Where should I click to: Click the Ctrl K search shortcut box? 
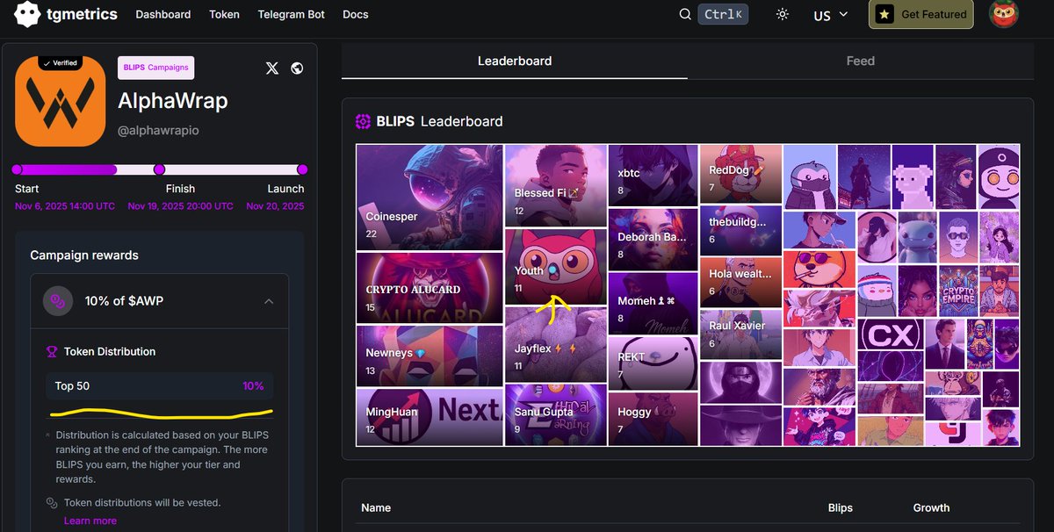pos(723,14)
